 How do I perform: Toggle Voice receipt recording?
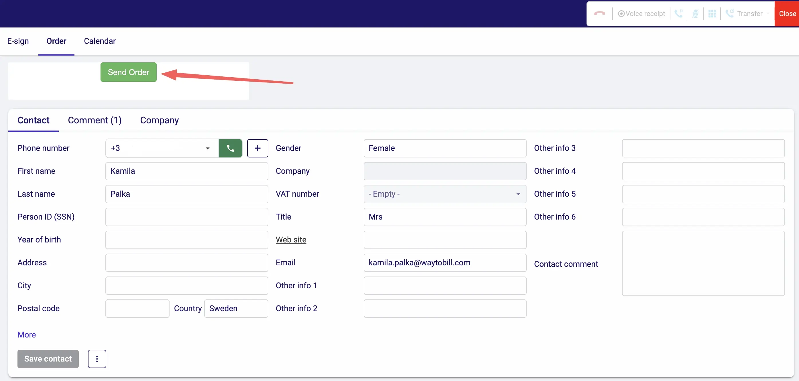coord(641,14)
